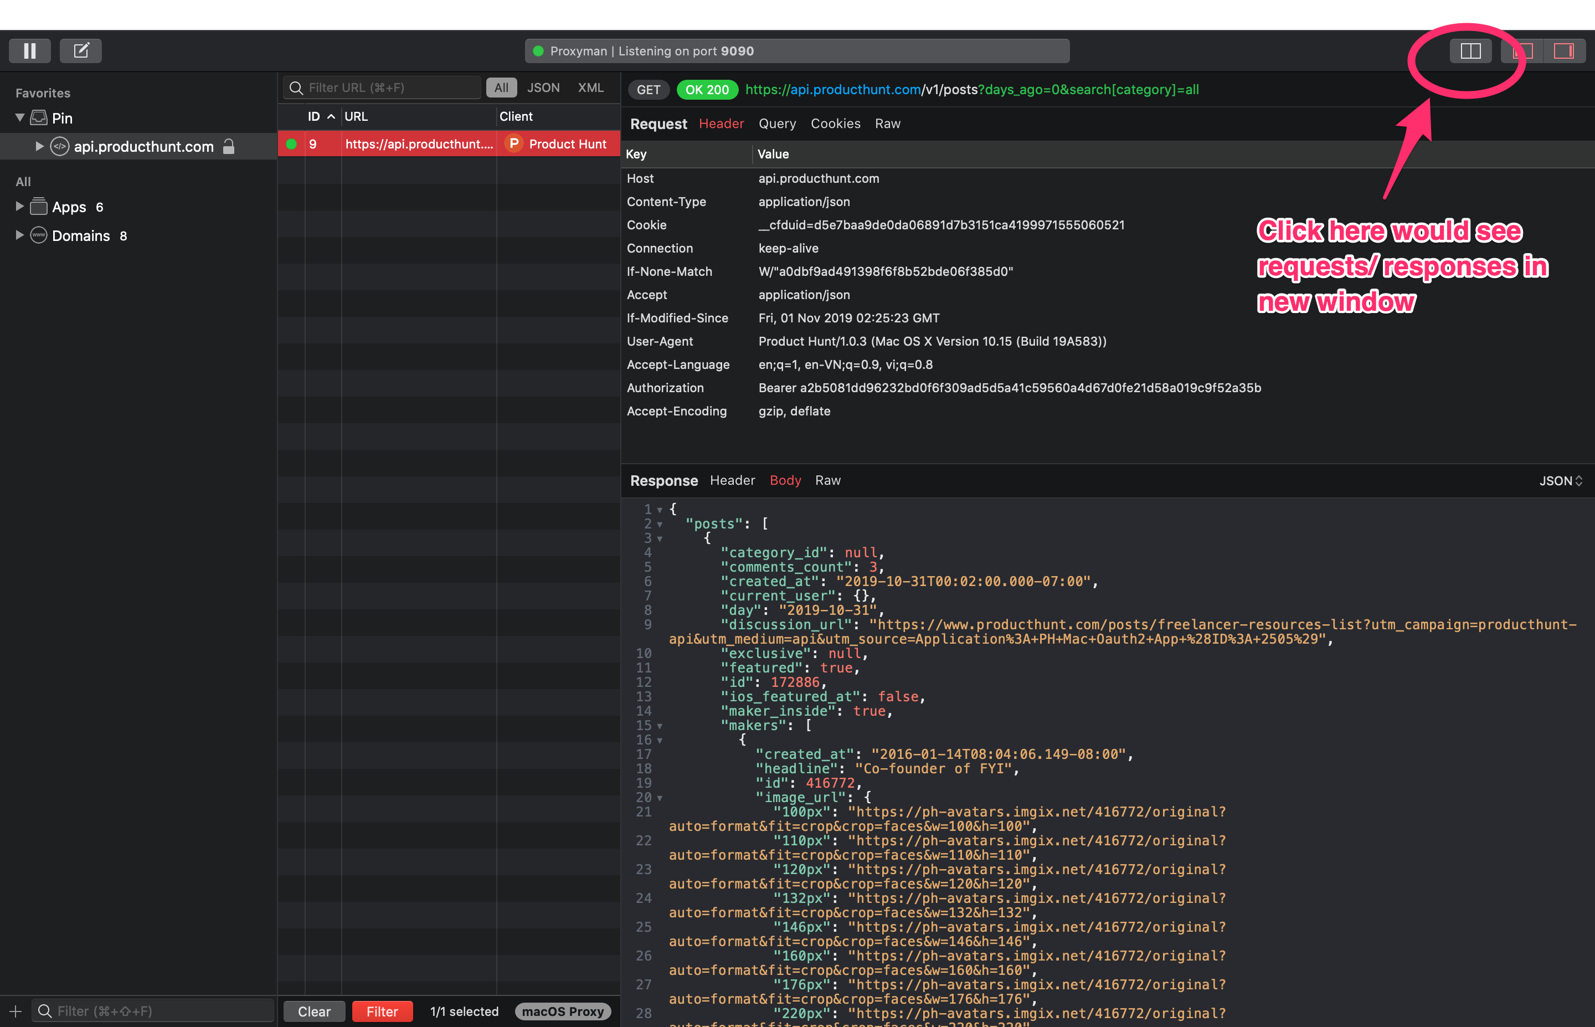Image resolution: width=1595 pixels, height=1027 pixels.
Task: Enable the XML traffic filter
Action: pyautogui.click(x=590, y=88)
